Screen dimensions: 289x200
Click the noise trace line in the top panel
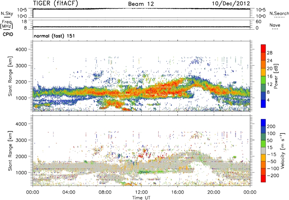[x=141, y=9]
